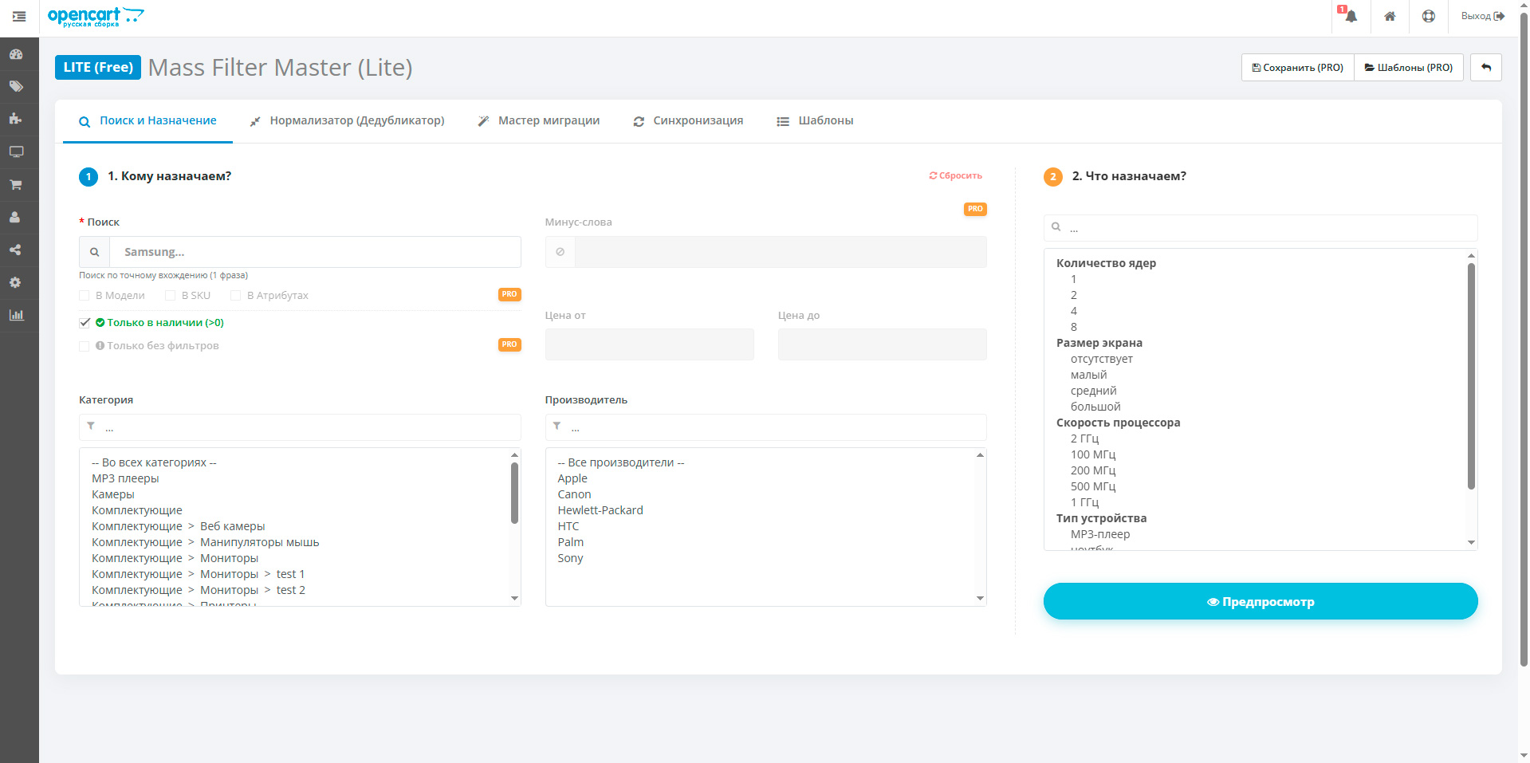Open Reports bar chart sidebar icon

point(16,315)
